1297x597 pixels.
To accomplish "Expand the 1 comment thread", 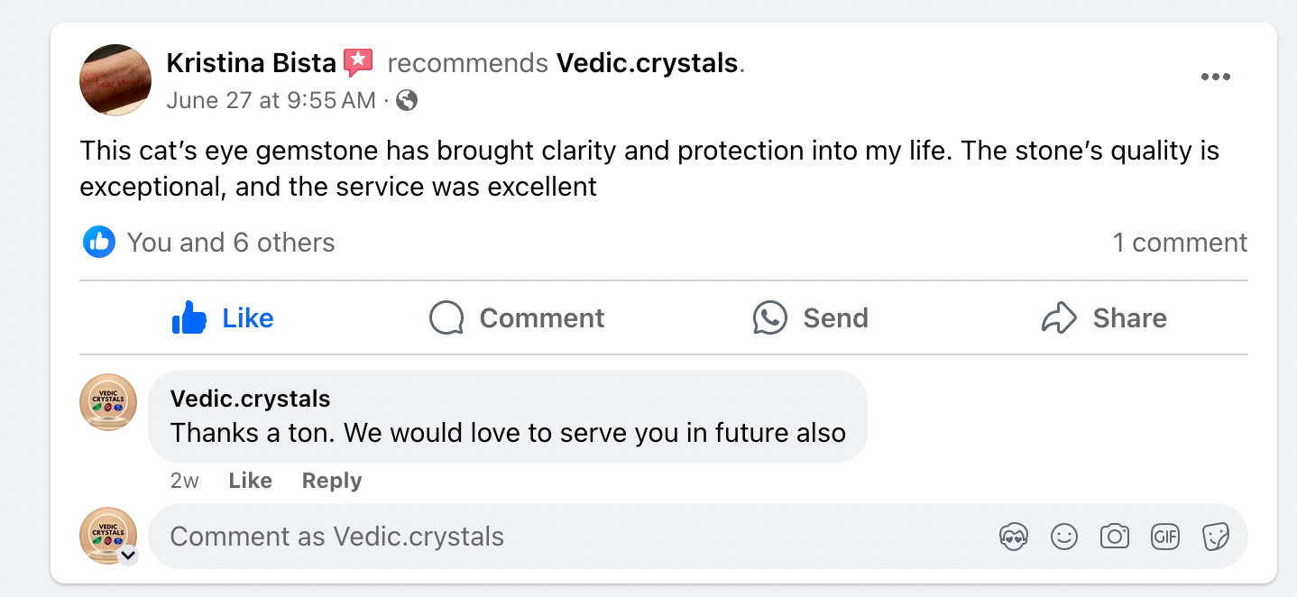I will (1180, 243).
